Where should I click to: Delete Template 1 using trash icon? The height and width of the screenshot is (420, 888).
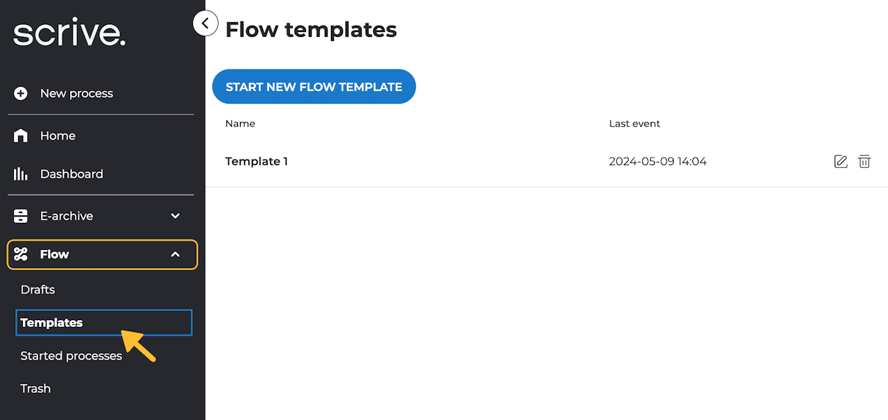pos(864,162)
